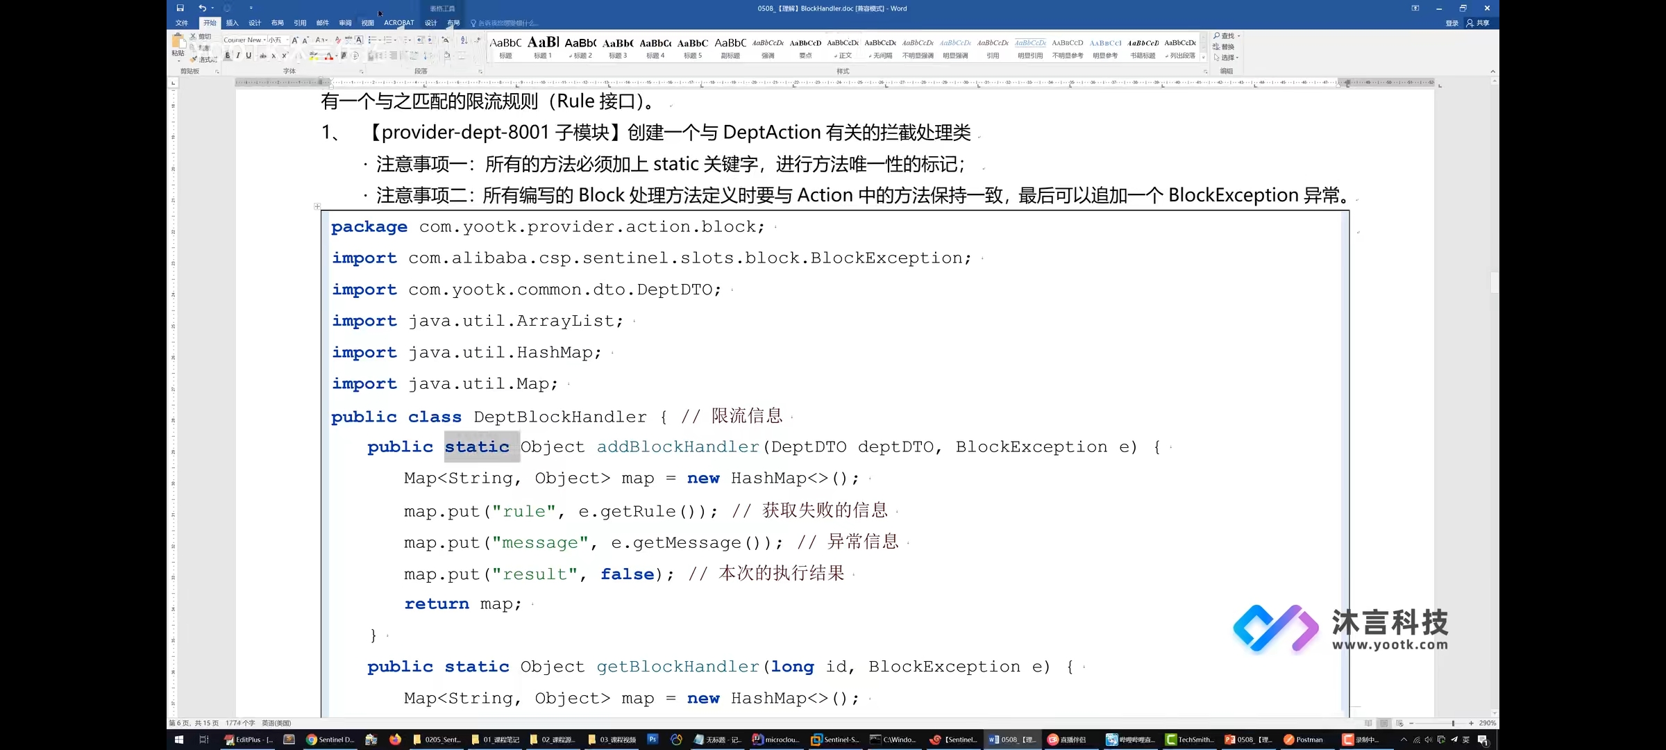The height and width of the screenshot is (750, 1666).
Task: Click the table move handle icon
Action: [317, 206]
